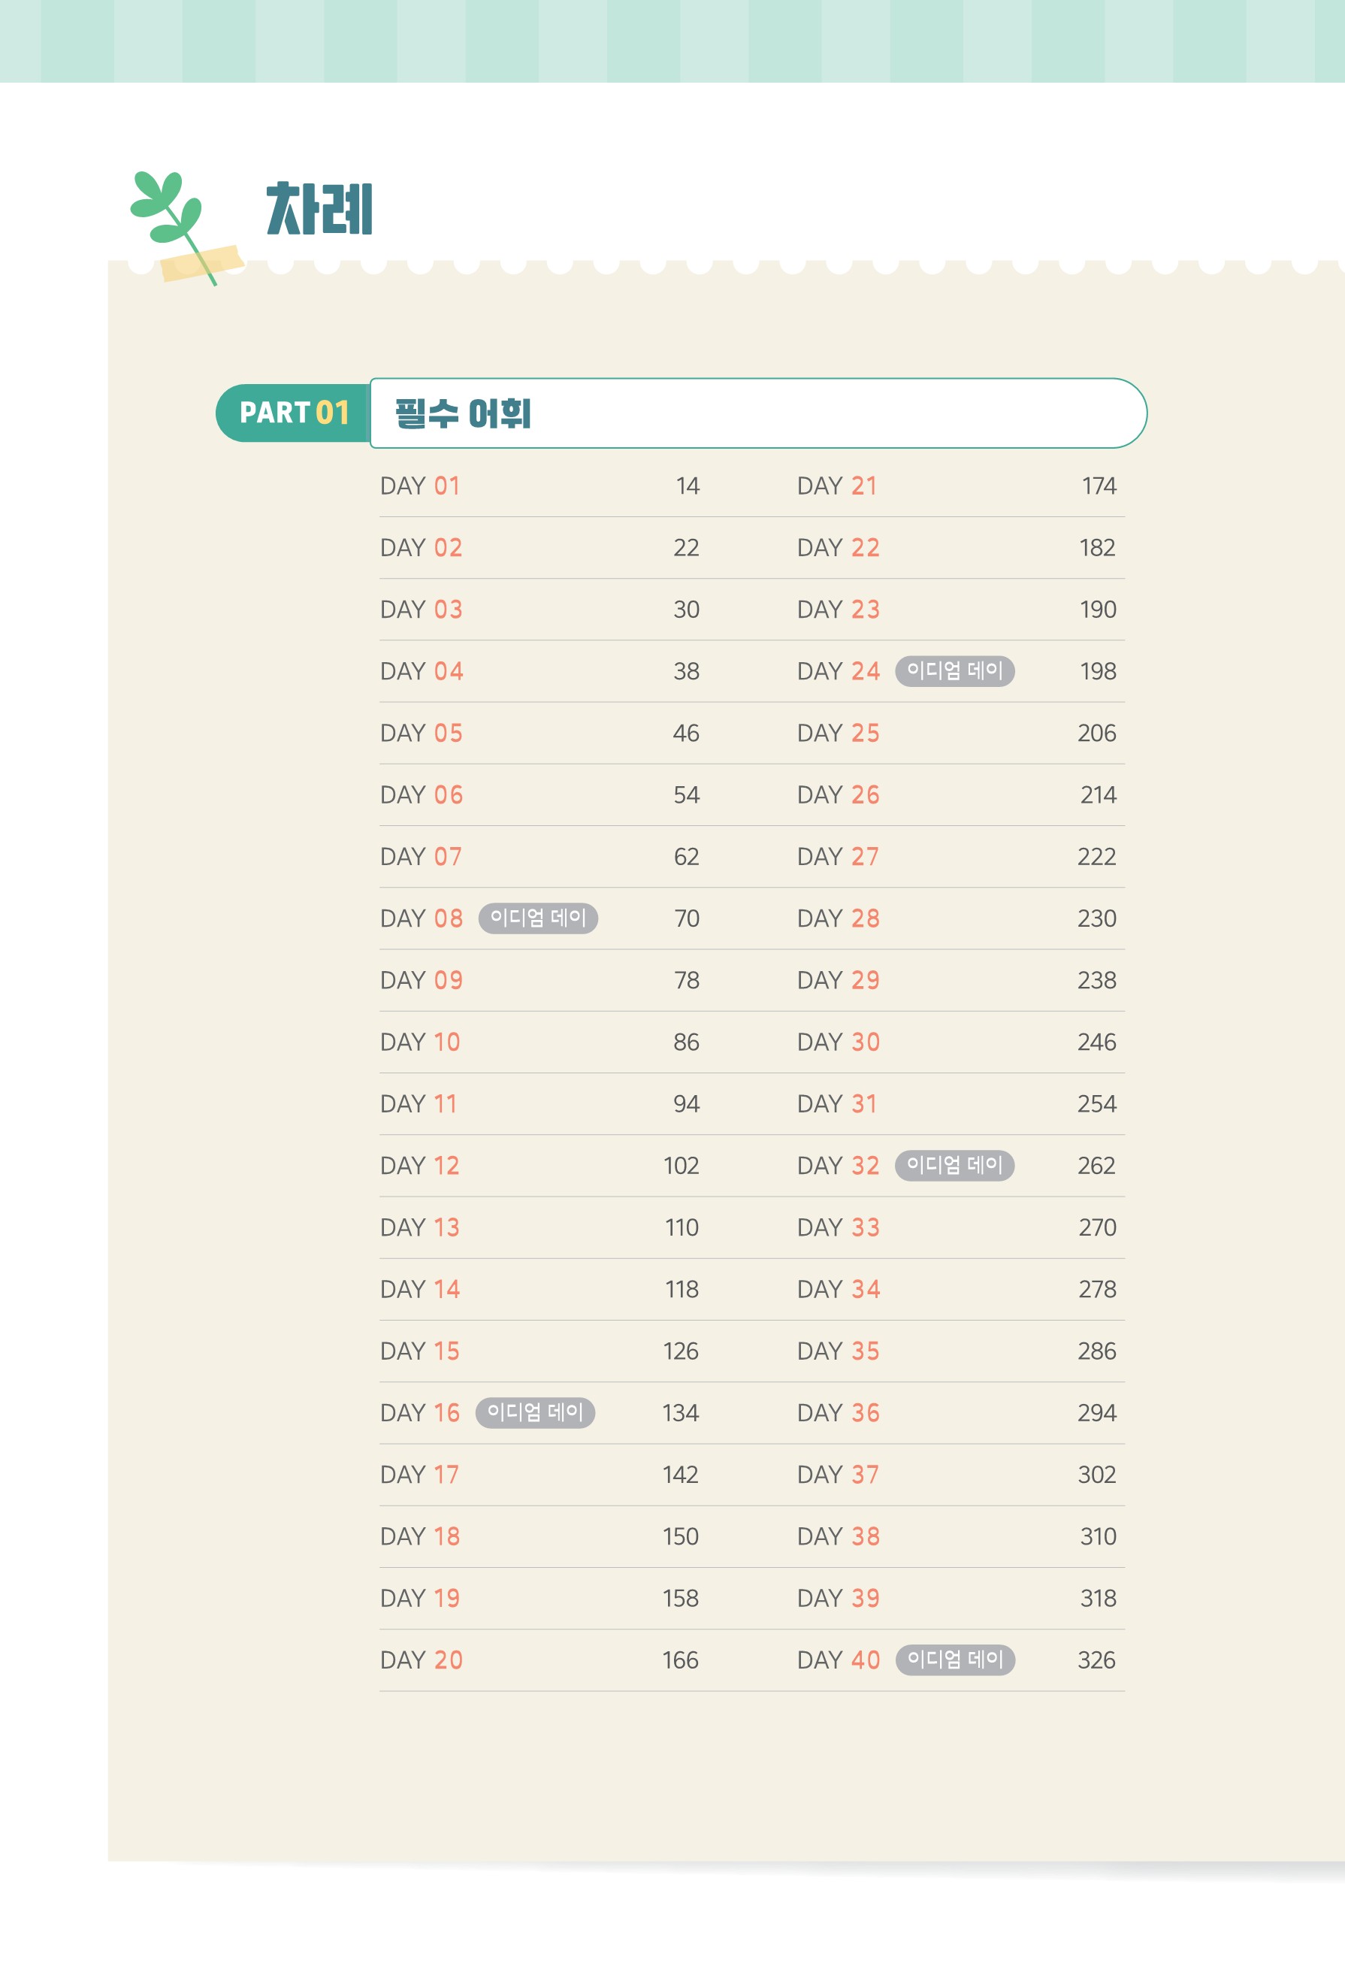Screen dimensions: 1345x1985
Task: Open the DAY 27 entry
Action: (x=838, y=857)
